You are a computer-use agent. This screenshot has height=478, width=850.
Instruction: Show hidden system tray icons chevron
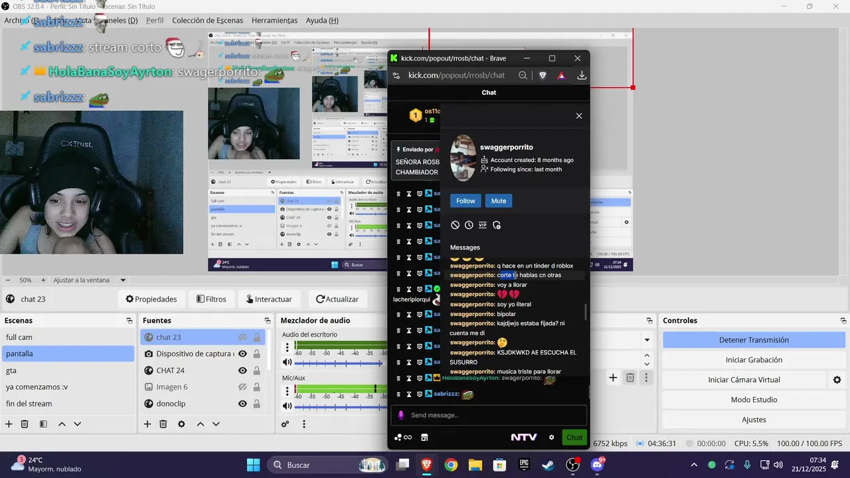694,465
